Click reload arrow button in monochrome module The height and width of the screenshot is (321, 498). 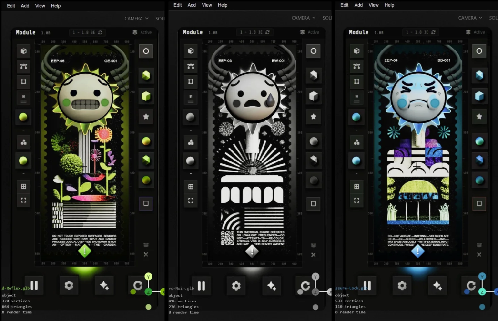305,286
